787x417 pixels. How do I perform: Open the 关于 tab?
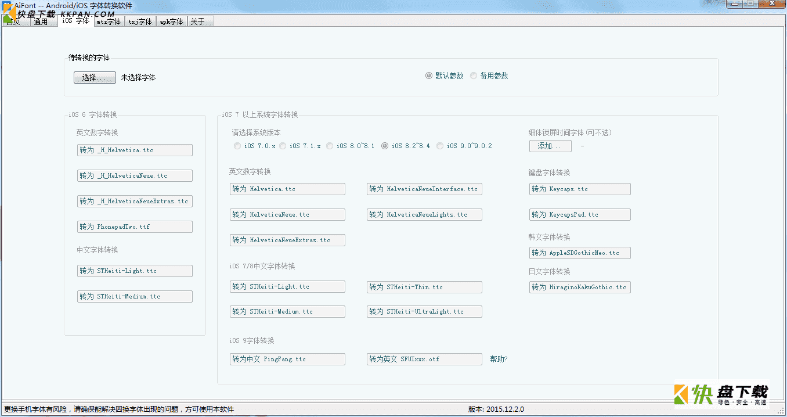click(x=200, y=21)
